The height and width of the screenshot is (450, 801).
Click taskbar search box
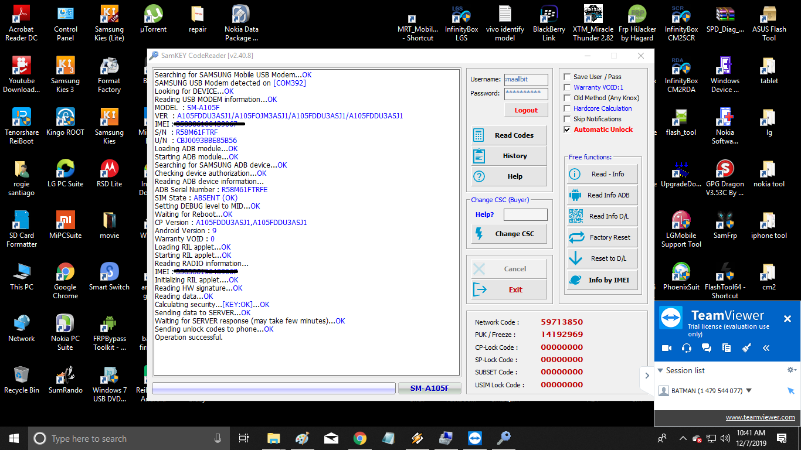129,438
